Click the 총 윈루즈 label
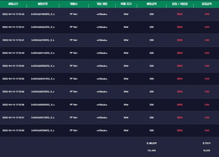Image resolution: width=219 pixels, height=157 pixels. tap(207, 143)
